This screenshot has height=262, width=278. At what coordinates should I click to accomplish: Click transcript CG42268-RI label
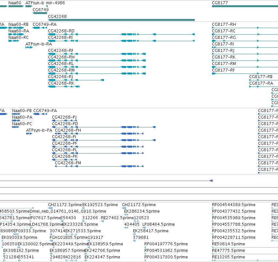coord(60,37)
